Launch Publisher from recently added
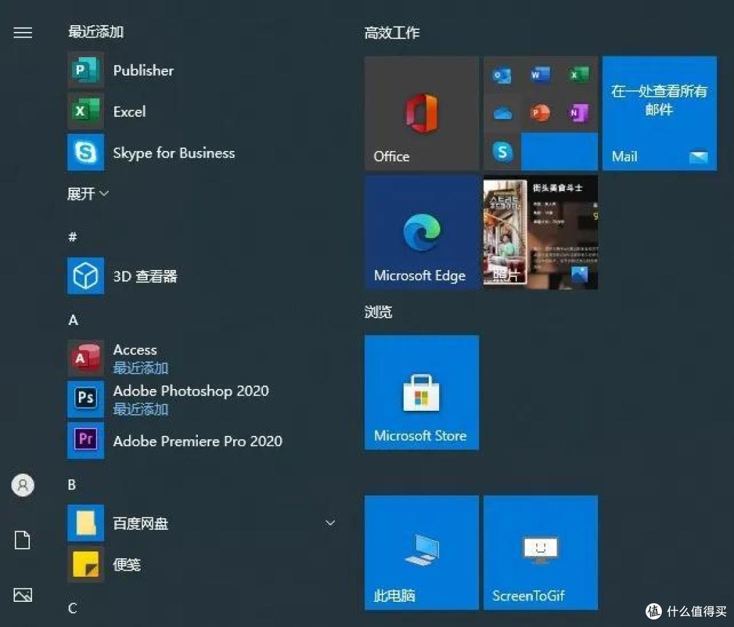This screenshot has height=627, width=734. coord(201,70)
